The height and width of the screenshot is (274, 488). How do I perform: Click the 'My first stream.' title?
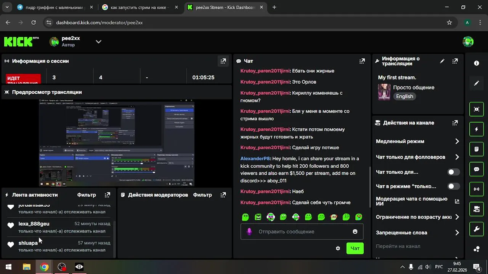(x=397, y=78)
